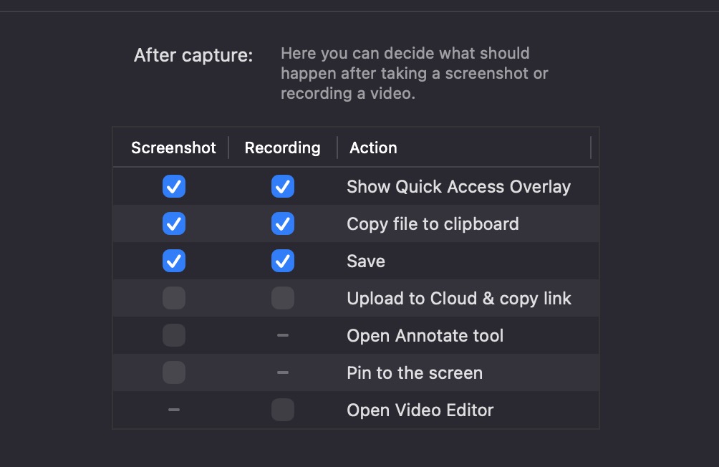Enable Upload to Cloud for screenshots
719x467 pixels.
tap(173, 298)
